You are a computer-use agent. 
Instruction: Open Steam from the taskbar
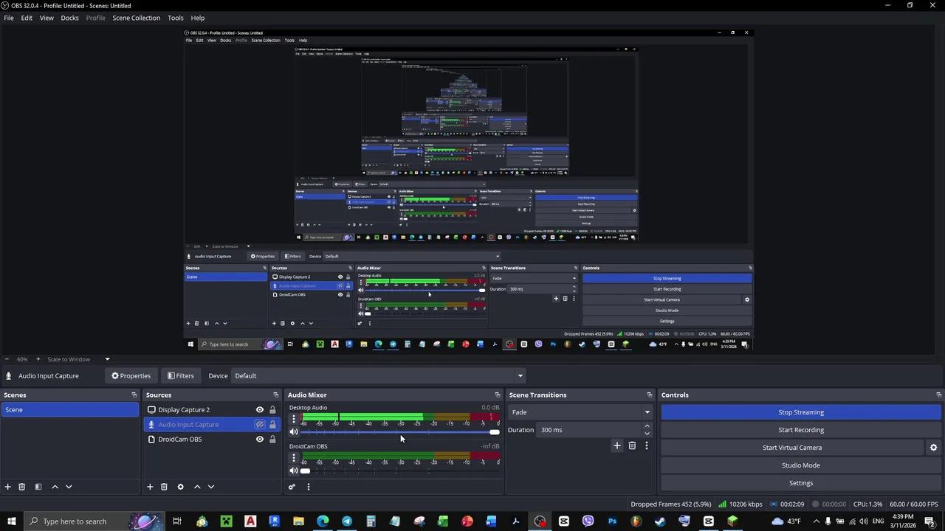click(660, 521)
